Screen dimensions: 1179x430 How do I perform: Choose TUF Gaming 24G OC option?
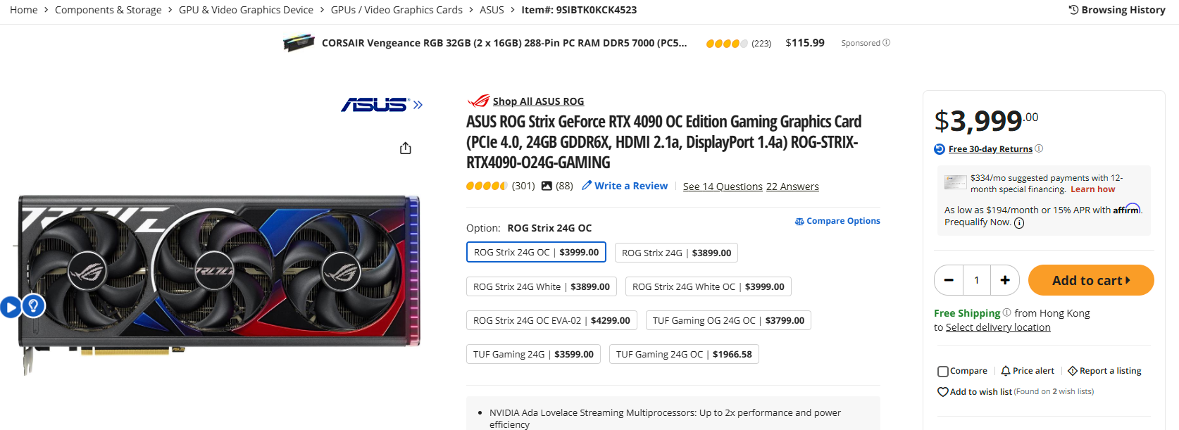pyautogui.click(x=683, y=354)
